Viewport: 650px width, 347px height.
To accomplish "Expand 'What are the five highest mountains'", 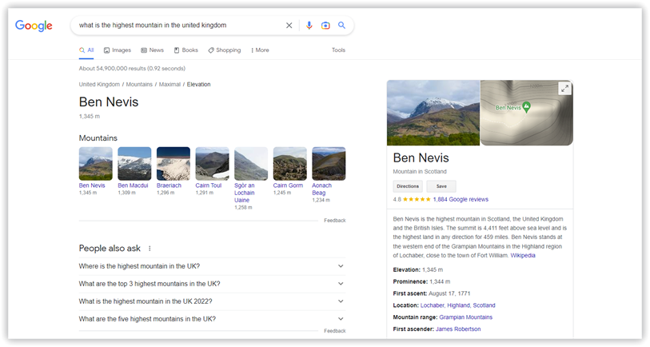I will [212, 319].
